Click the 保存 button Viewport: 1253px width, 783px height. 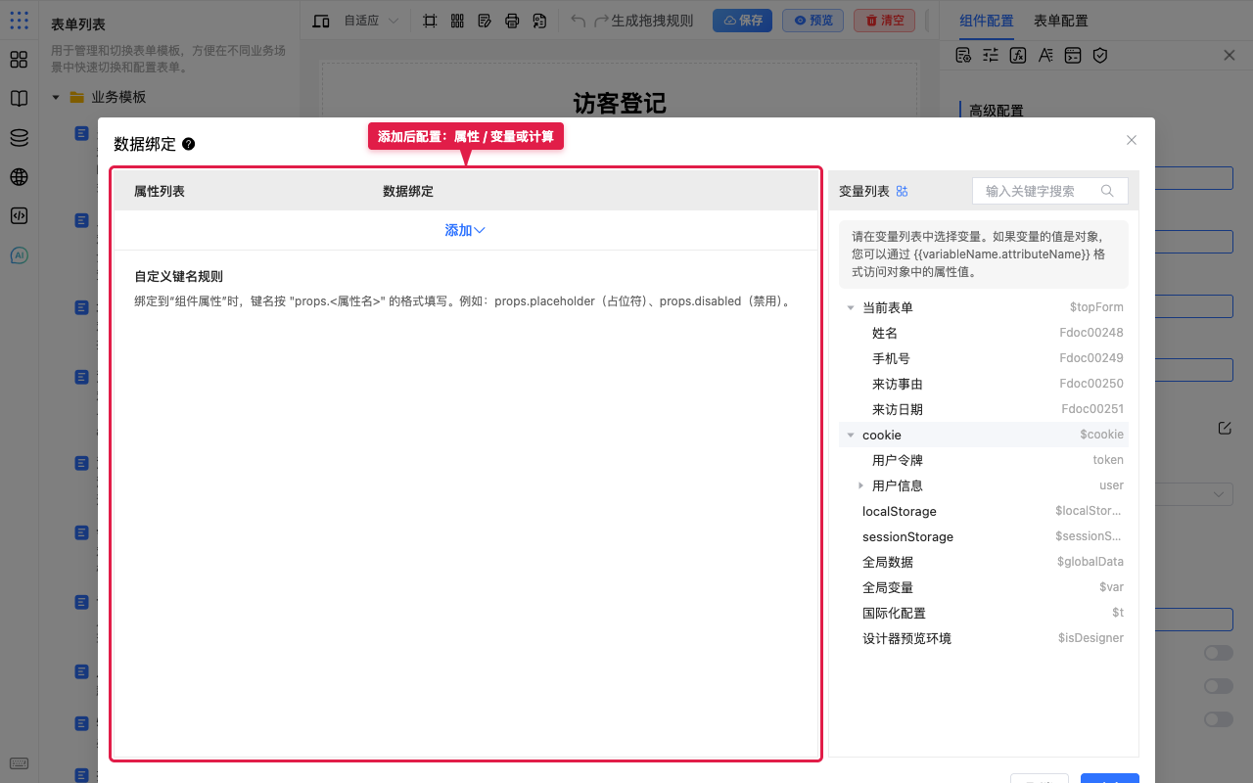tap(742, 21)
